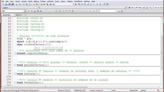
Task: Click the Copy icon
Action: click(27, 4)
